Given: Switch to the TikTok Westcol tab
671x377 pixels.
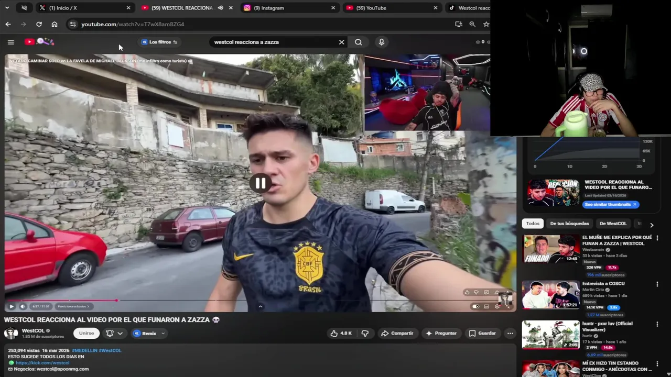Looking at the screenshot, I should [469, 8].
